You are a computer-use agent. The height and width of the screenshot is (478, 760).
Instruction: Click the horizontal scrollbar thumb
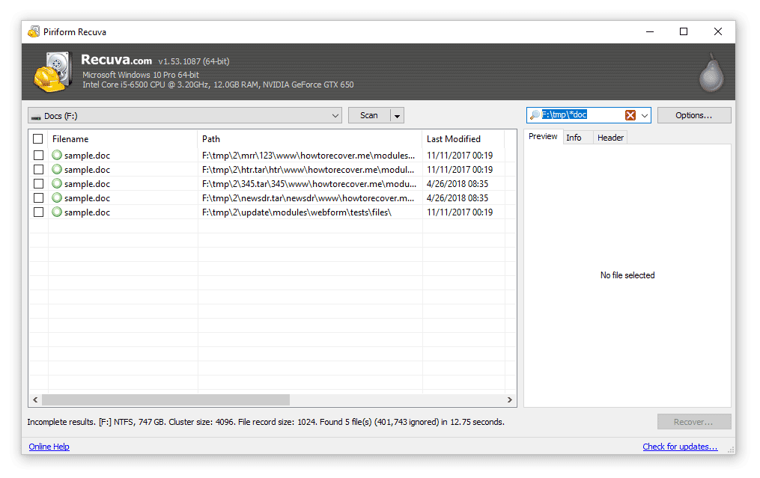click(x=165, y=400)
